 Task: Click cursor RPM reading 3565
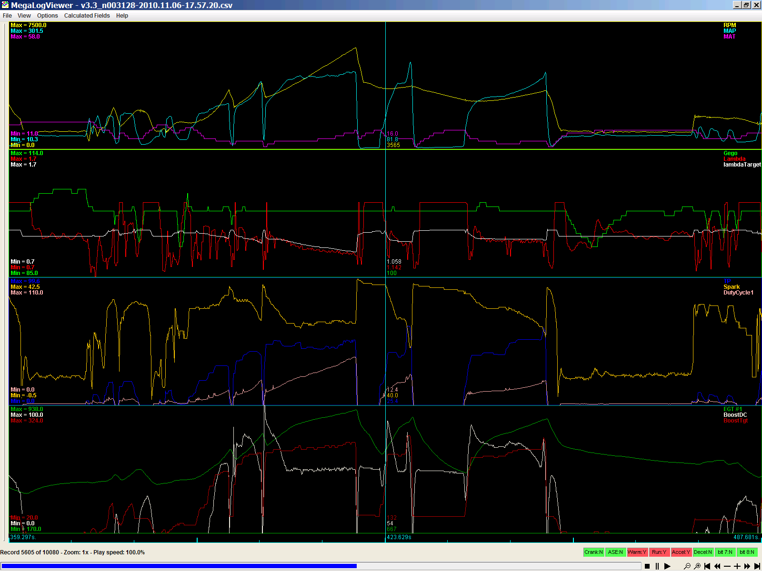pyautogui.click(x=393, y=145)
